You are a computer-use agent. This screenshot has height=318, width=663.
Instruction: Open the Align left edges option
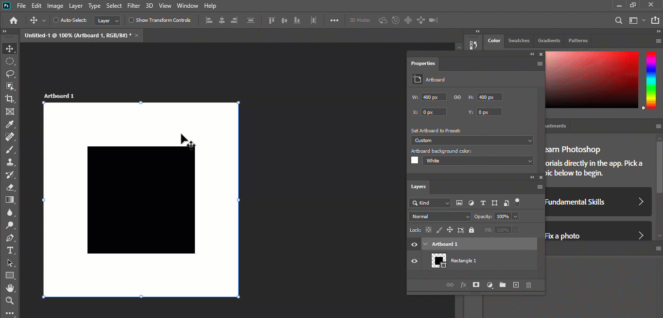click(x=209, y=20)
